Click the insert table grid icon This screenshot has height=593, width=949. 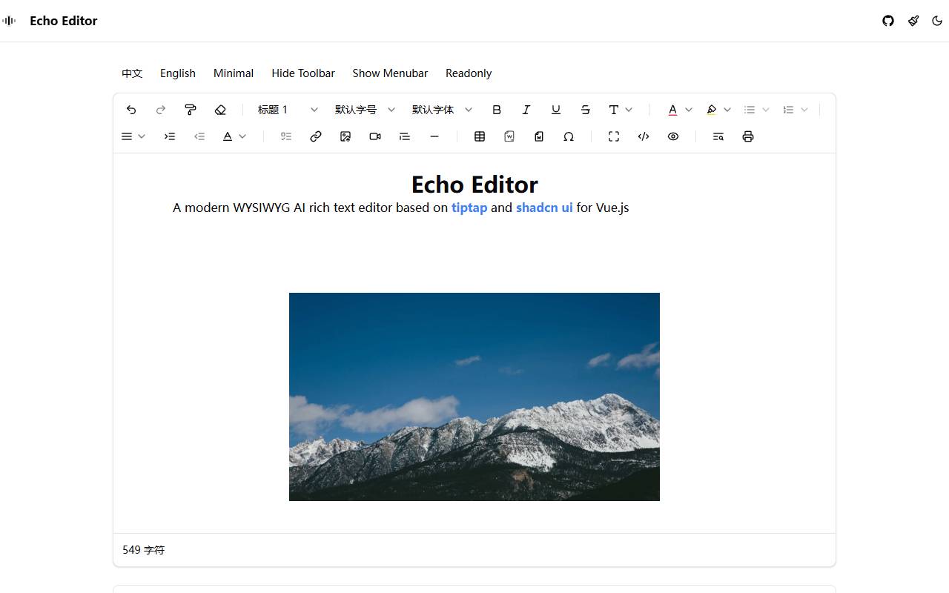480,136
